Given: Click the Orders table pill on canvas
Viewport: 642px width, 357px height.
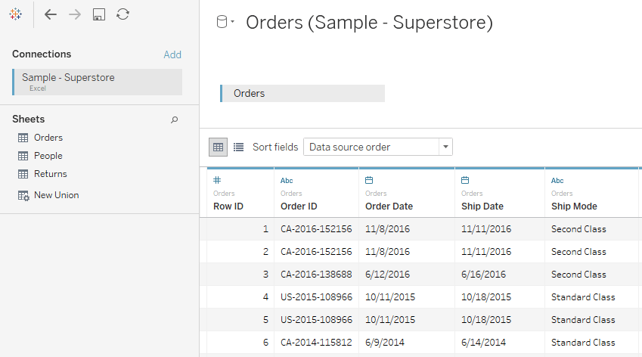Looking at the screenshot, I should tap(302, 93).
